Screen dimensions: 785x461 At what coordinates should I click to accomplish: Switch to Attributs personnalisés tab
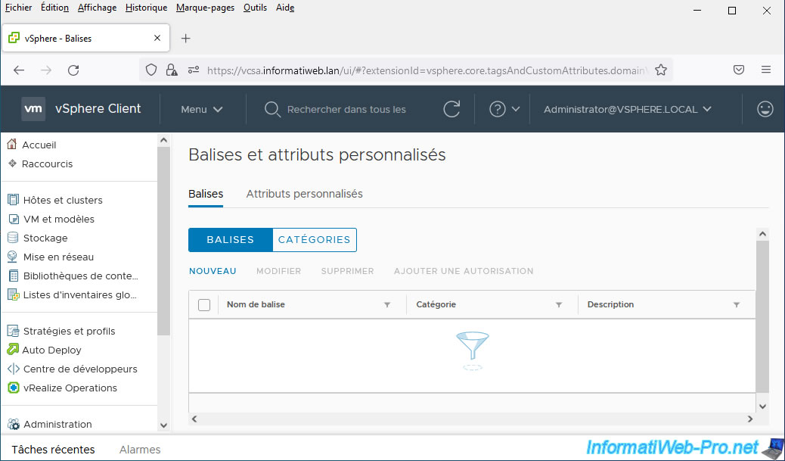tap(304, 194)
